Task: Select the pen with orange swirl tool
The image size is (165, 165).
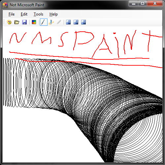Action: [51, 22]
